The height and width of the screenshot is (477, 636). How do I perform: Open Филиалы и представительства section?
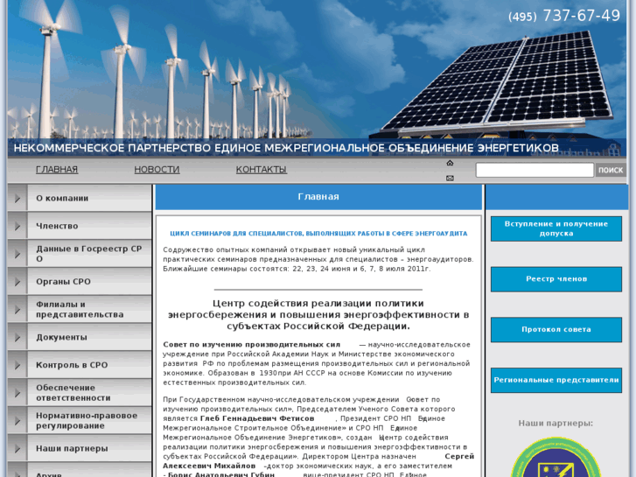[80, 309]
